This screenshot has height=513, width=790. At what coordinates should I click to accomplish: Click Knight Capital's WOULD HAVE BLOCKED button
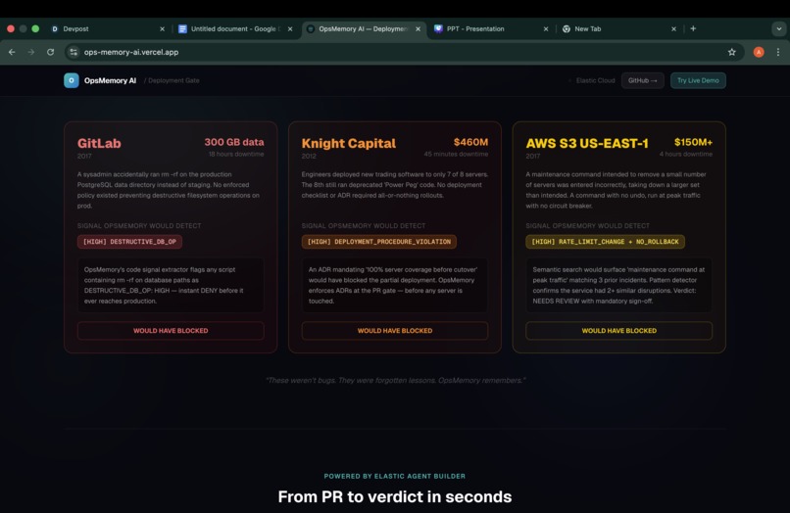(x=394, y=331)
